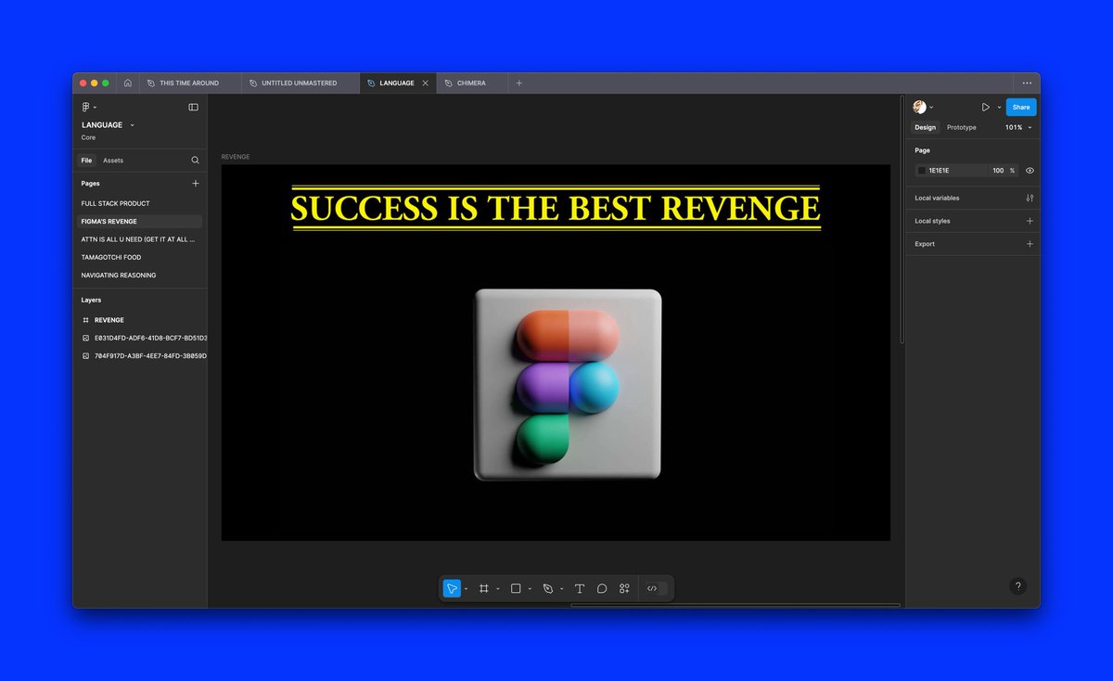Open the zoom percentage dropdown
Screen dimensions: 1113x681
[x=1018, y=127]
